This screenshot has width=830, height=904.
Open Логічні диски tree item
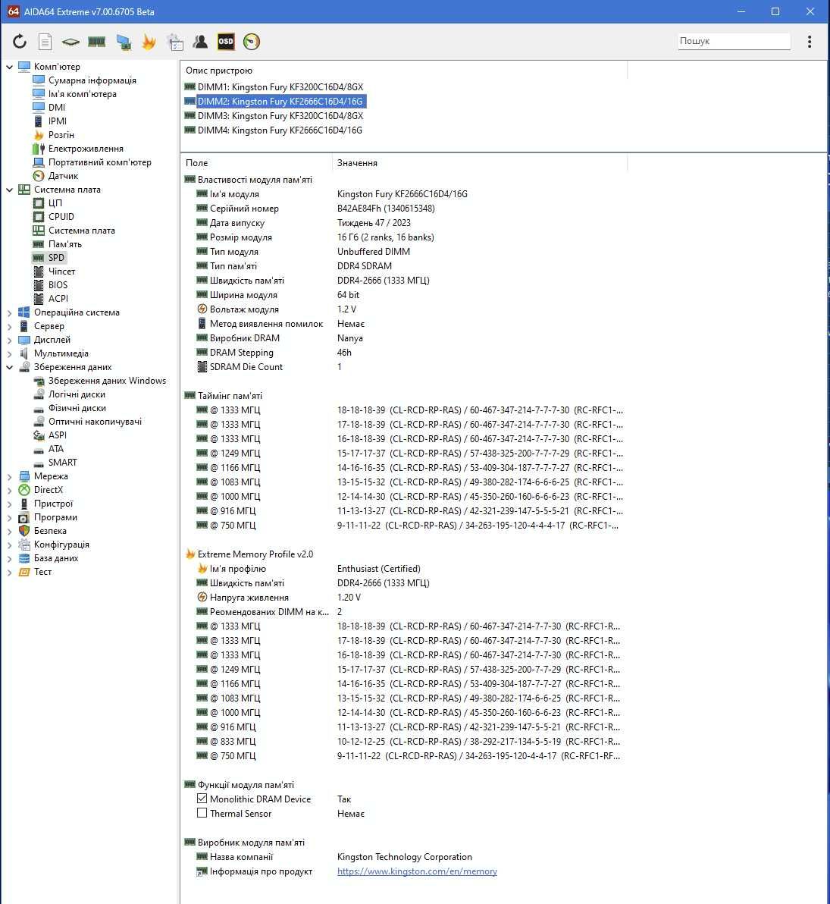[77, 394]
